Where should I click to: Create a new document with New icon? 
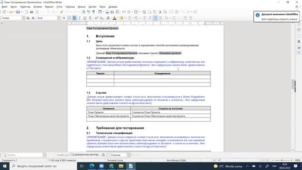(4, 12)
